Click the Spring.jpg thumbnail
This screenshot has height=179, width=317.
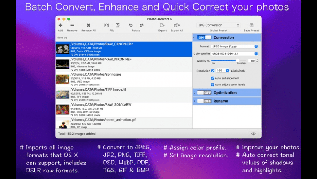click(63, 79)
